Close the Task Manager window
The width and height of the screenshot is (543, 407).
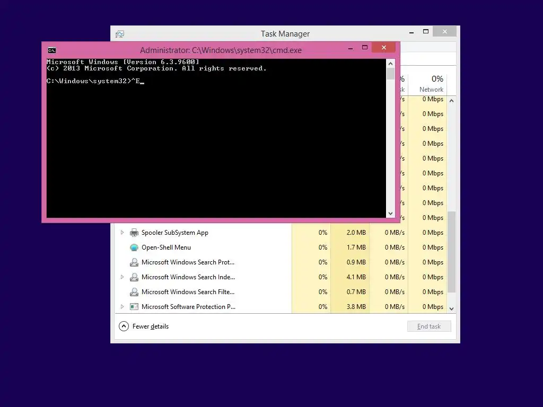coord(445,31)
